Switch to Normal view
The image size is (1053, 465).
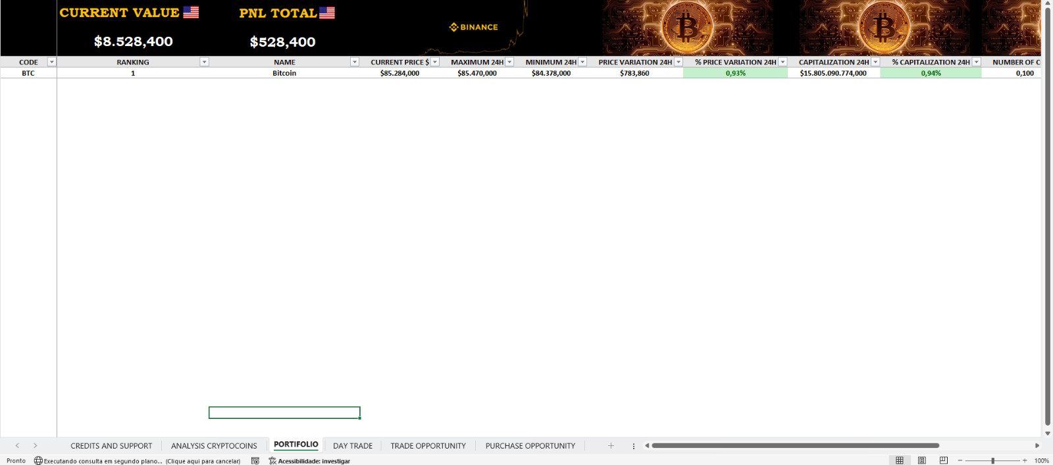pyautogui.click(x=900, y=460)
